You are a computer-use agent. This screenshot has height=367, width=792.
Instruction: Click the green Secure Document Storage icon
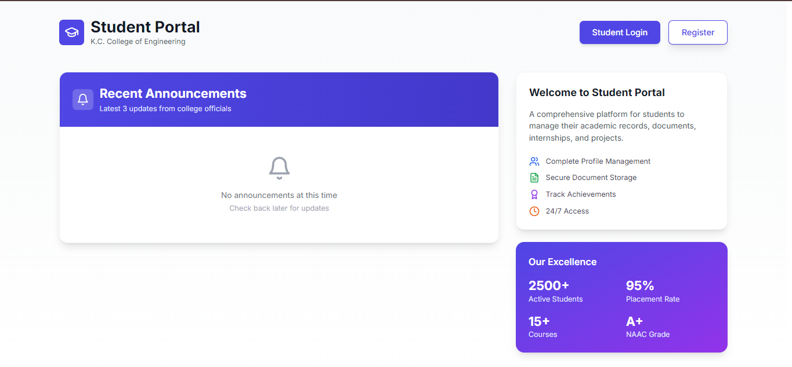(x=534, y=178)
